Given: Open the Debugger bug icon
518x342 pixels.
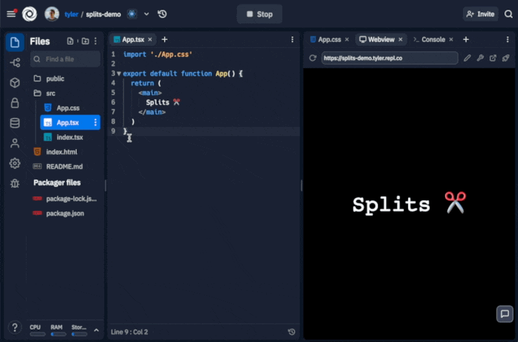Looking at the screenshot, I should coord(14,183).
